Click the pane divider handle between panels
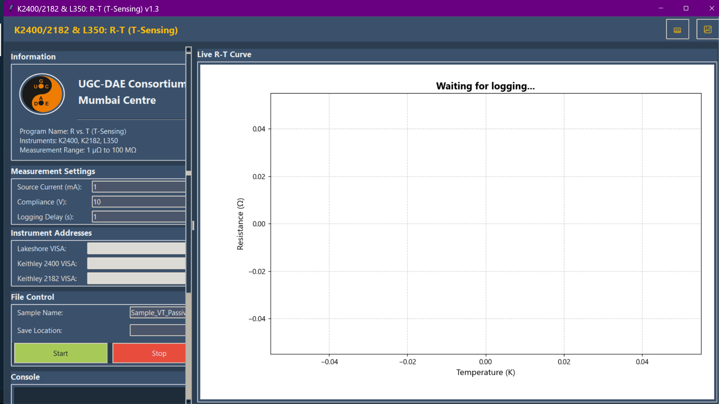 (x=193, y=225)
